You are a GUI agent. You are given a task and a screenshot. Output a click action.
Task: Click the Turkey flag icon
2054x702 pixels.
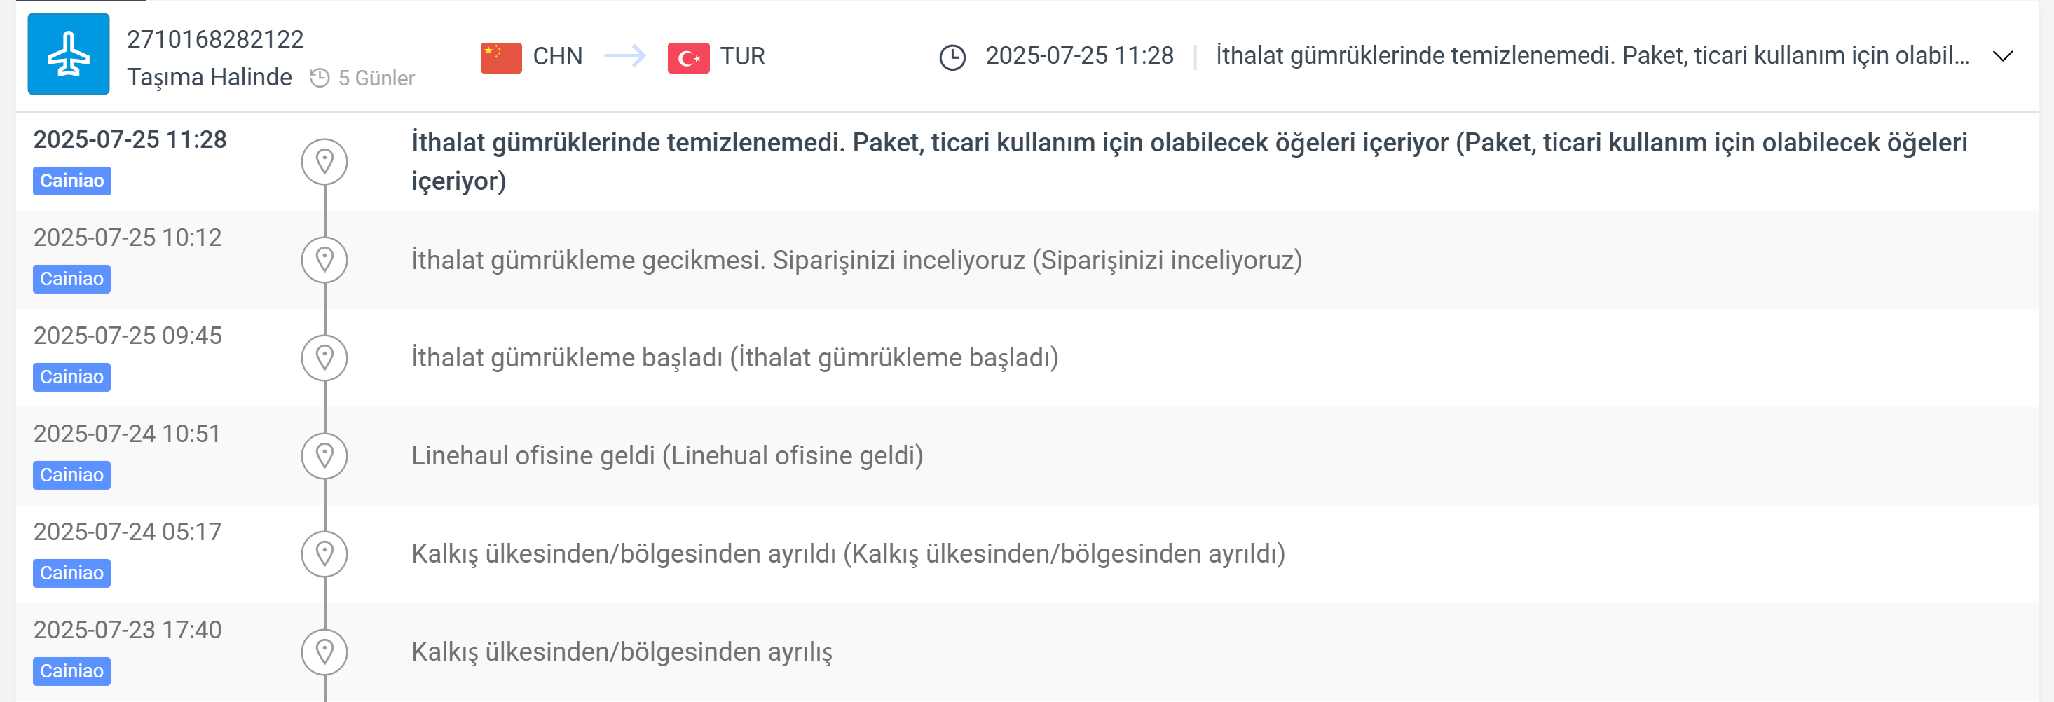(x=688, y=57)
